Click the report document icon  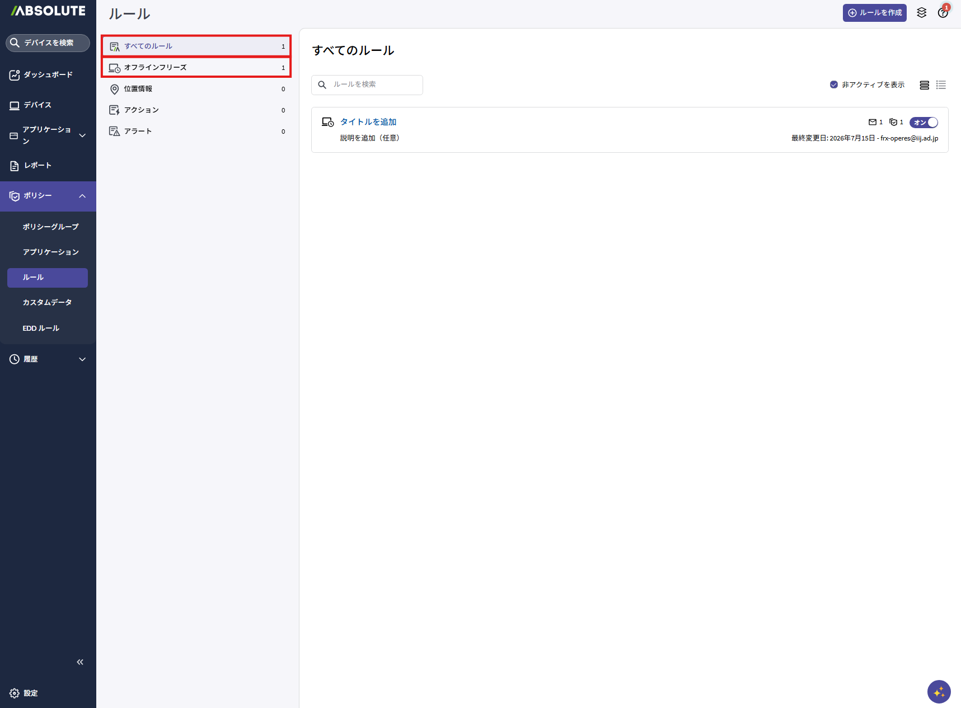click(x=15, y=166)
